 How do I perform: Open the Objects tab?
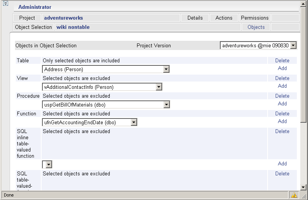(x=256, y=27)
